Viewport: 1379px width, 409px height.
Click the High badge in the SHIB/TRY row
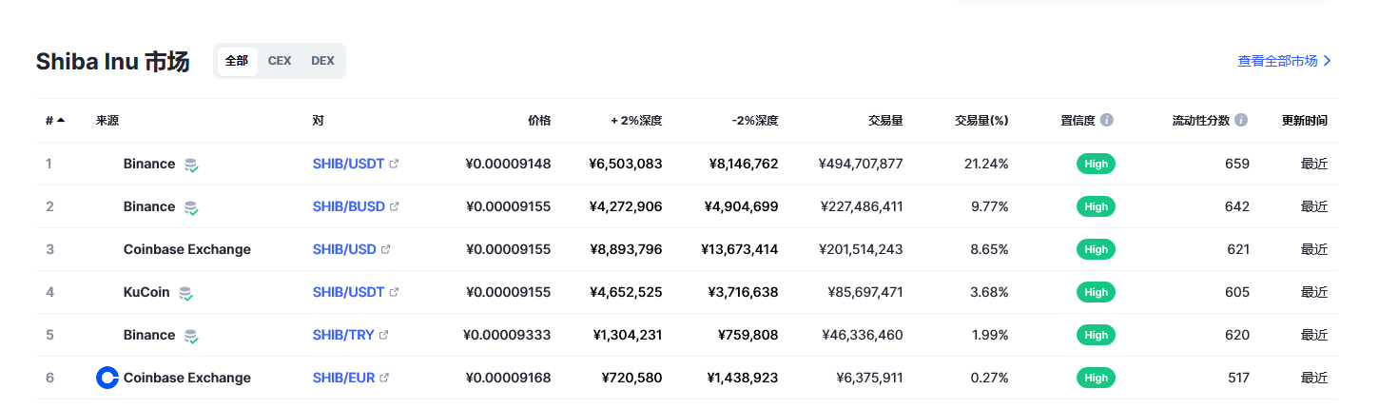point(1096,335)
